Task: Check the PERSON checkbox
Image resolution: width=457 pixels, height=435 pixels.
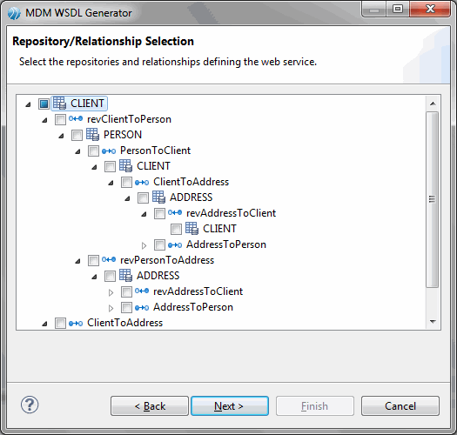Action: [77, 135]
